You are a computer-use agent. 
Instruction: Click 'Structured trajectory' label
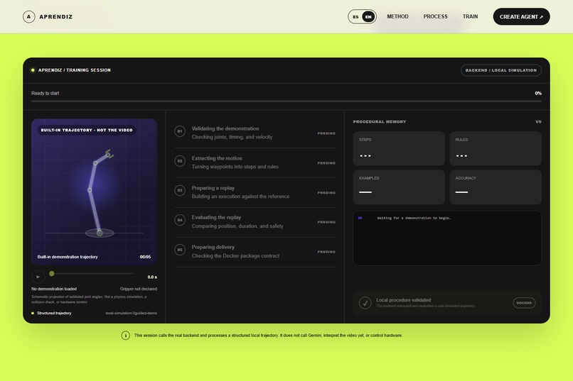click(x=54, y=313)
